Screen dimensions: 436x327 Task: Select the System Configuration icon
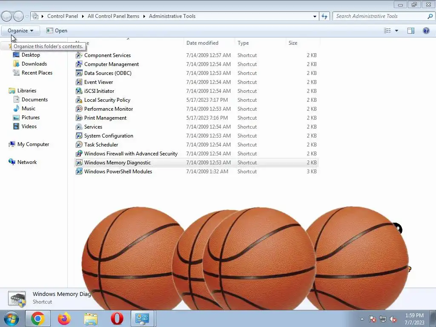click(79, 136)
